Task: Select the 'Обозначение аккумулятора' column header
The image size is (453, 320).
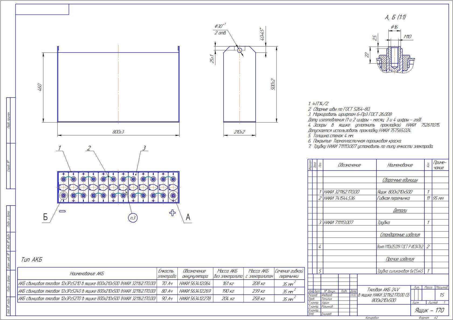Action: click(x=195, y=274)
